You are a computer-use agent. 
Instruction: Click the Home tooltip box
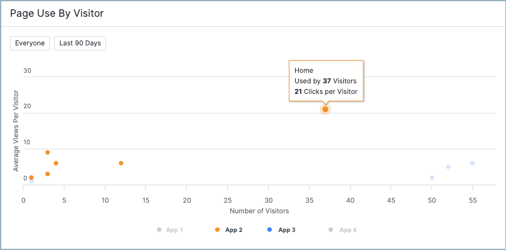[326, 80]
